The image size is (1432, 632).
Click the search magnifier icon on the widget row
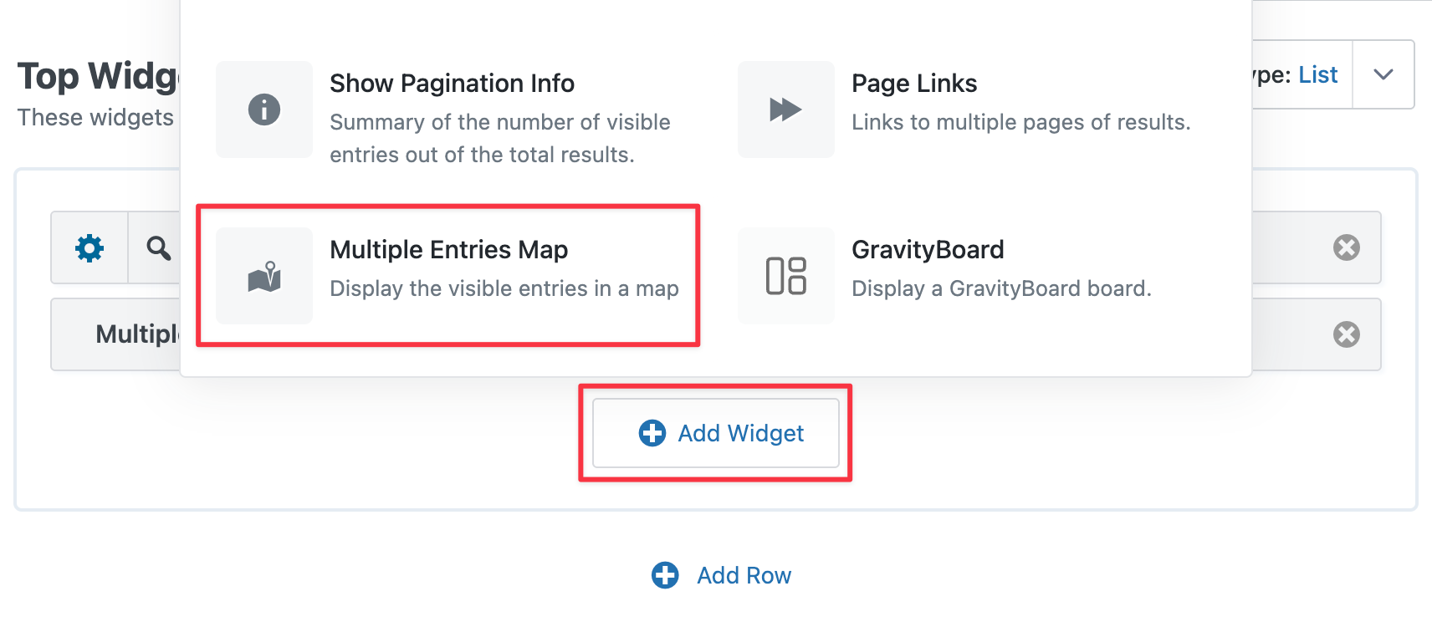click(x=157, y=247)
